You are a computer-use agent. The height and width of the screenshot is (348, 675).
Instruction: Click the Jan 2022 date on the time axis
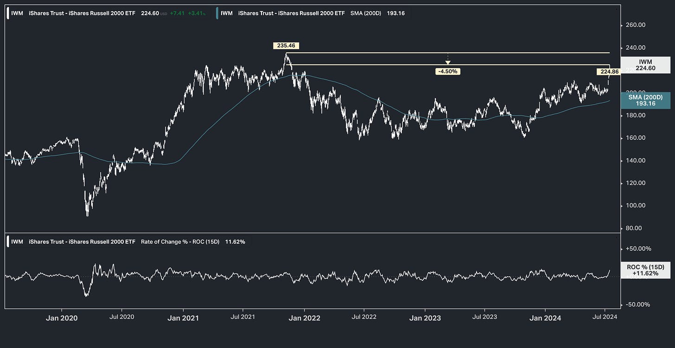[x=304, y=318]
